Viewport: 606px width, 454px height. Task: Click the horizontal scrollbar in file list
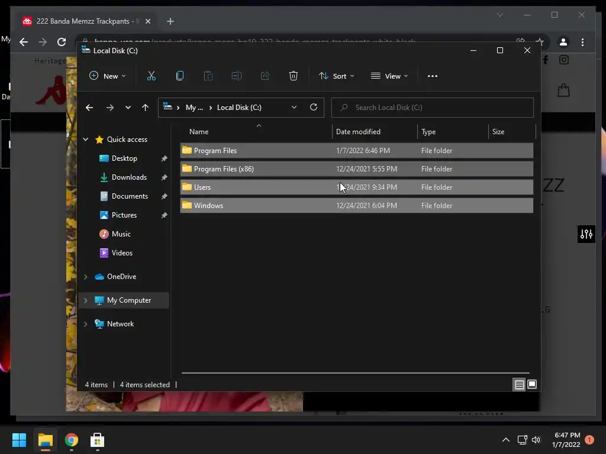[355, 373]
